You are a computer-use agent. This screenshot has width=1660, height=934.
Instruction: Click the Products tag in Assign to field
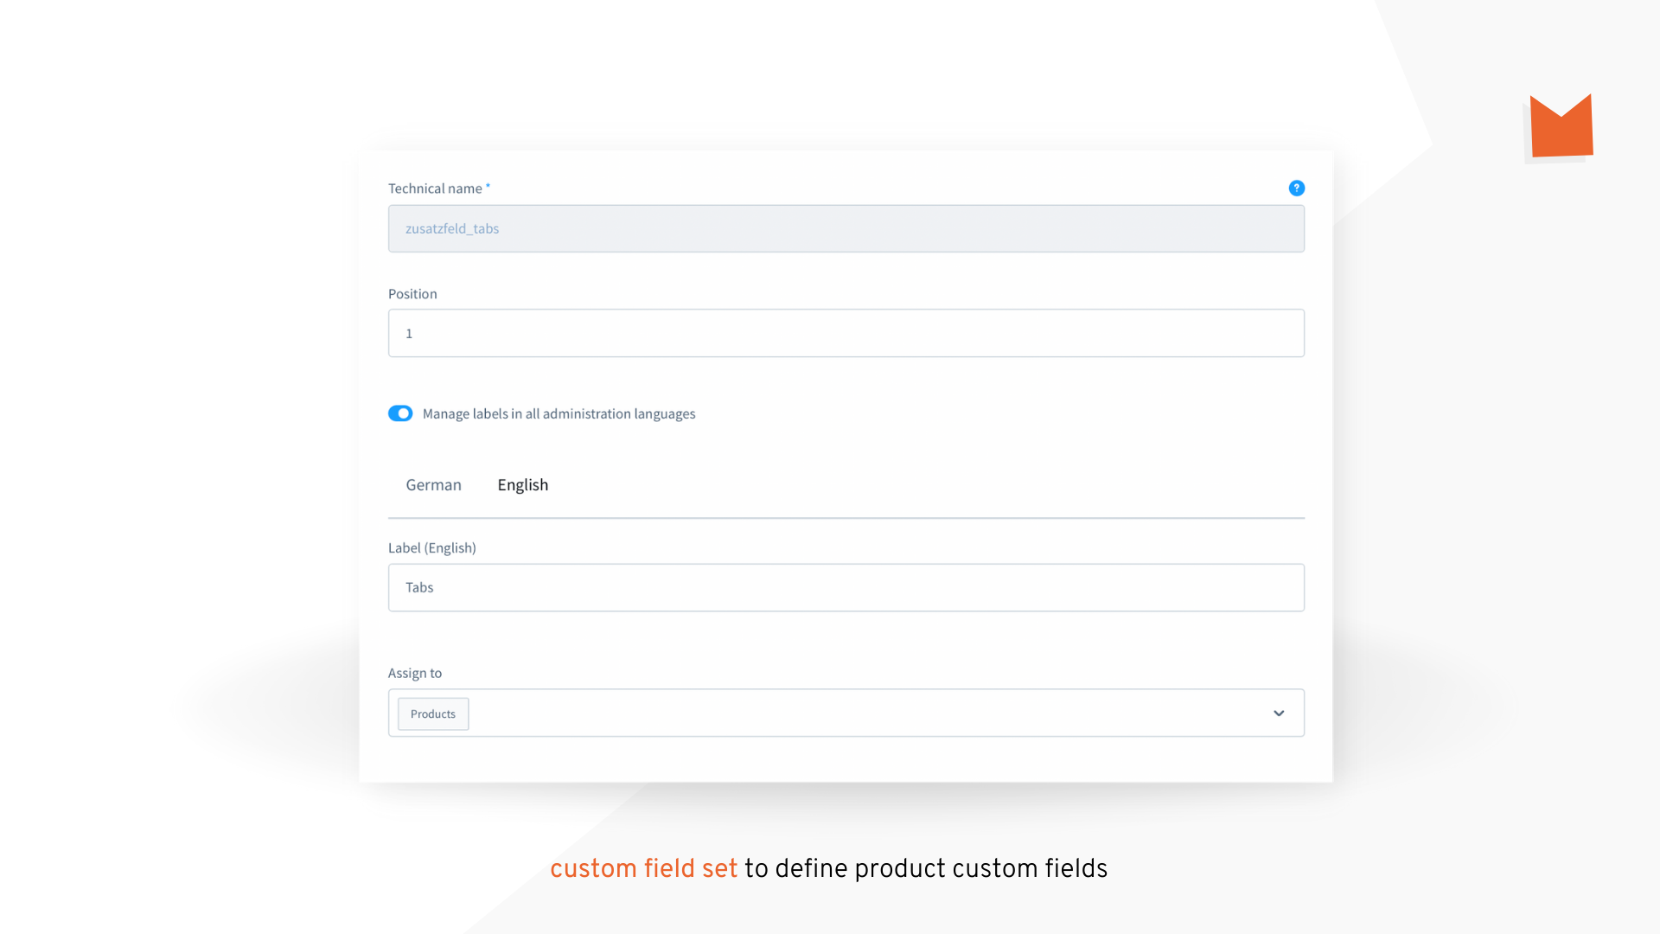tap(432, 713)
